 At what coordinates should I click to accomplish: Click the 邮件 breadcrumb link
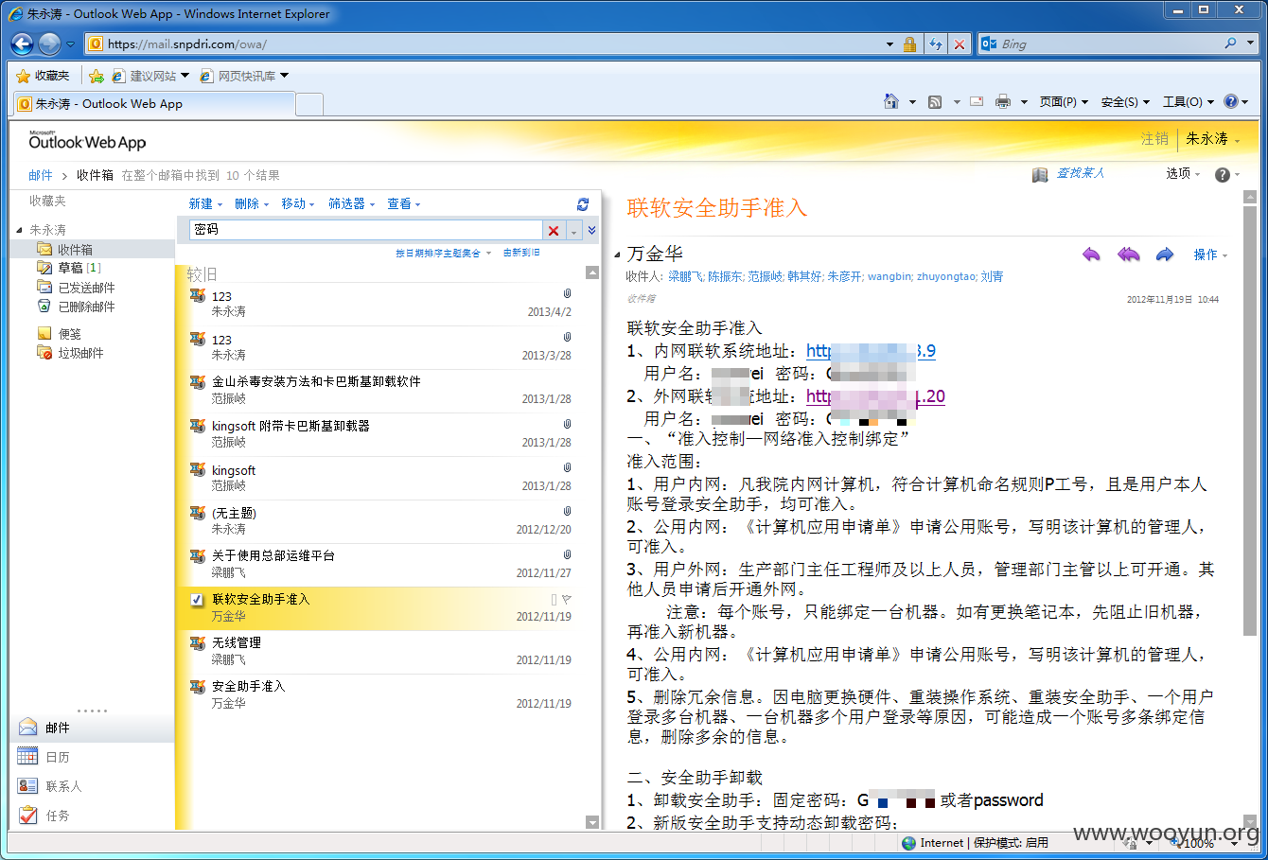tap(41, 175)
